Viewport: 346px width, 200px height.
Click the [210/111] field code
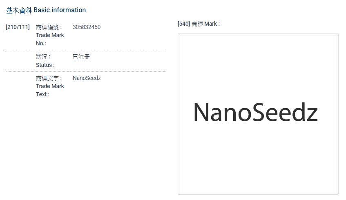[x=18, y=27]
